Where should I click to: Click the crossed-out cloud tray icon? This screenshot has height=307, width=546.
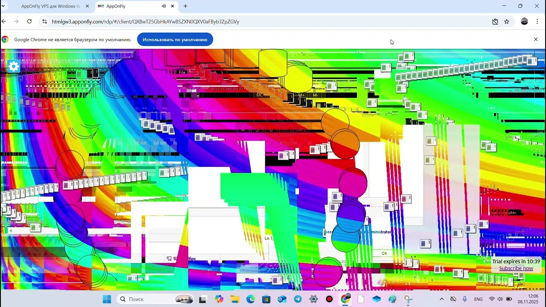point(453,299)
